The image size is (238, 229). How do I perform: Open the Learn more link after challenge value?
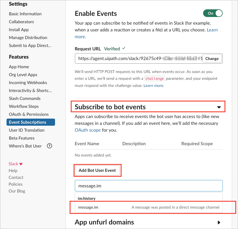[x=154, y=85]
